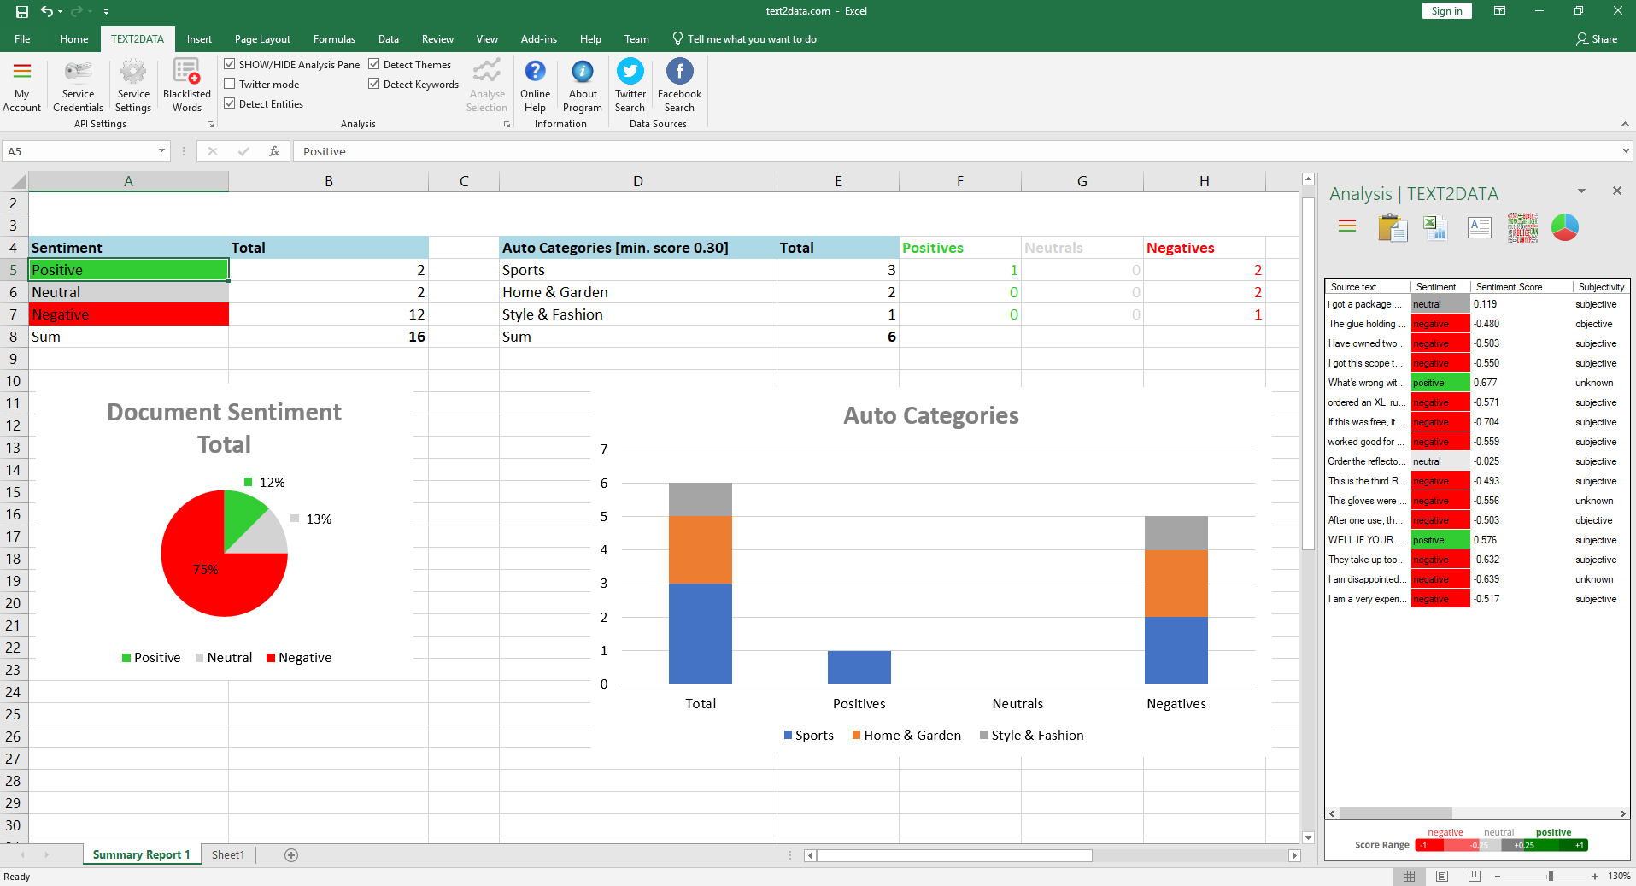Enable the Twitter mode checkbox
This screenshot has height=886, width=1636.
coord(230,84)
